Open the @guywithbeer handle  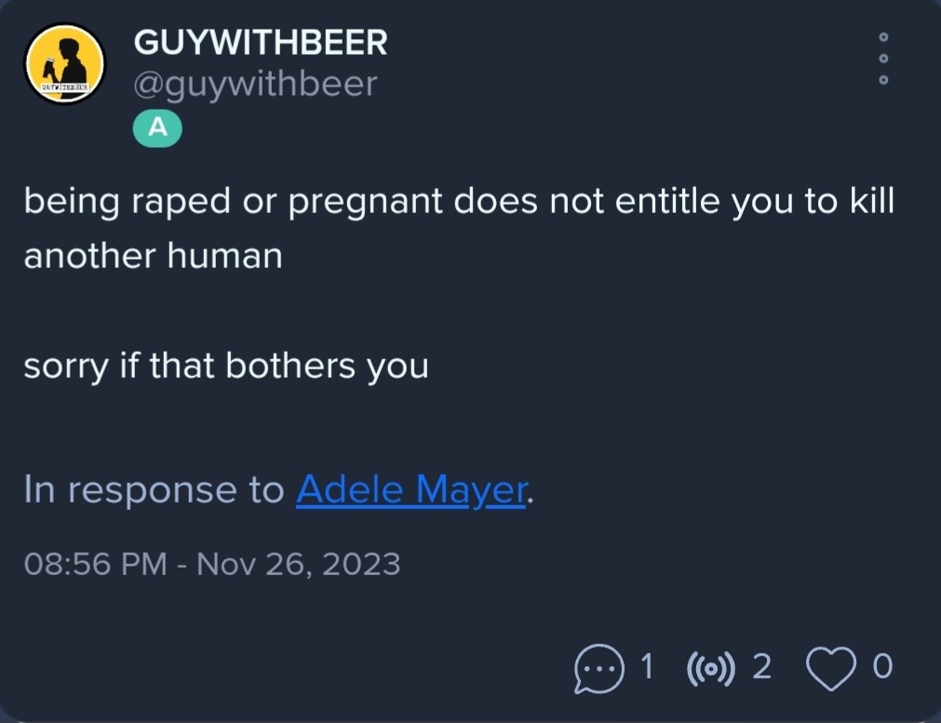point(255,84)
